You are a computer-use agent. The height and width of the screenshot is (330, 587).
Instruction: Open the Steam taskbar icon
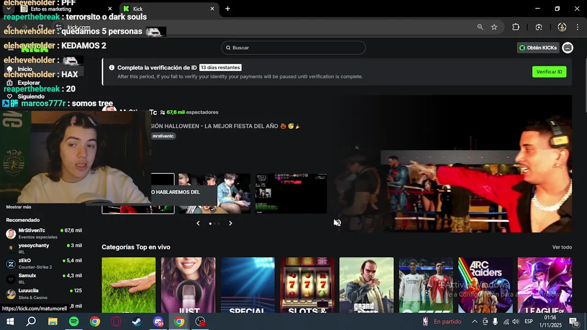137,322
